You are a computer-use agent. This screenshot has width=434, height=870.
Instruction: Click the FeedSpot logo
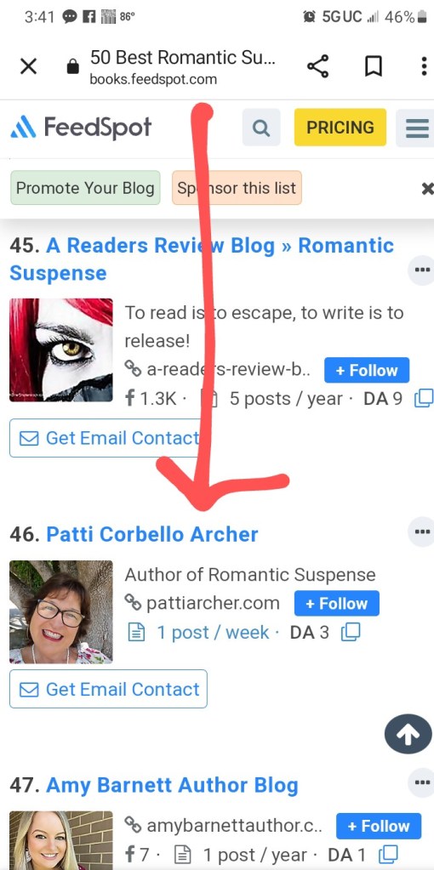pos(81,128)
